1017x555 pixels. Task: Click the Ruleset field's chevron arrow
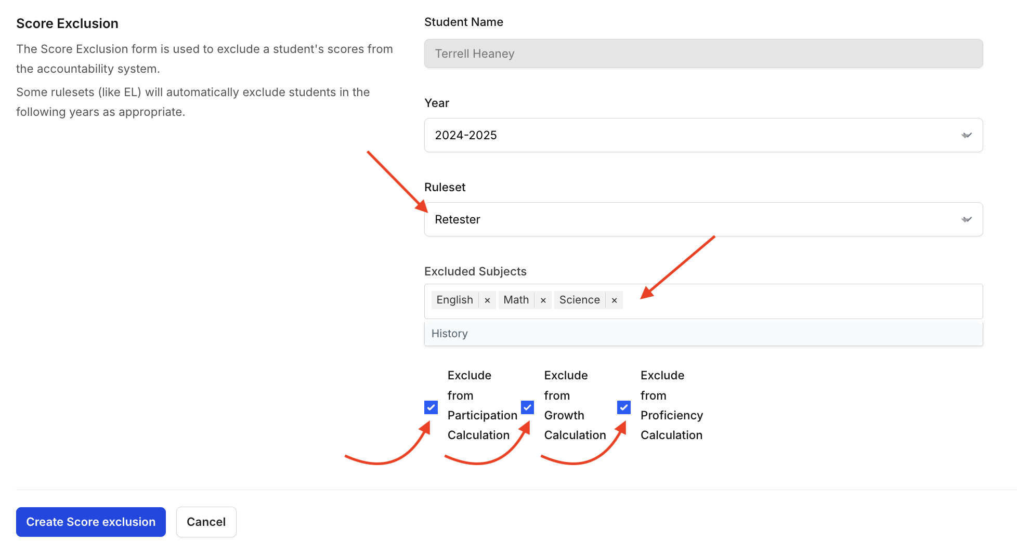pos(966,219)
